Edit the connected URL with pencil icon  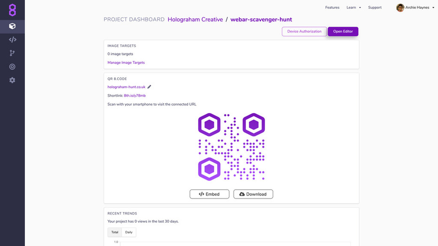[x=149, y=87]
